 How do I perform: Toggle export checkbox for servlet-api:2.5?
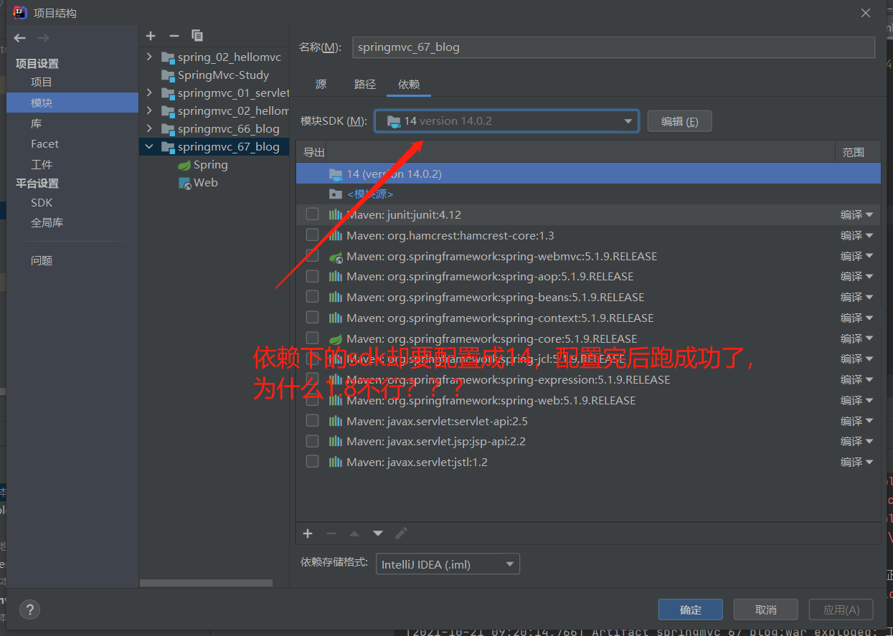312,420
